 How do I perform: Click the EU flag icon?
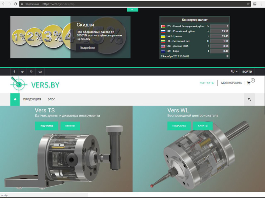point(163,51)
